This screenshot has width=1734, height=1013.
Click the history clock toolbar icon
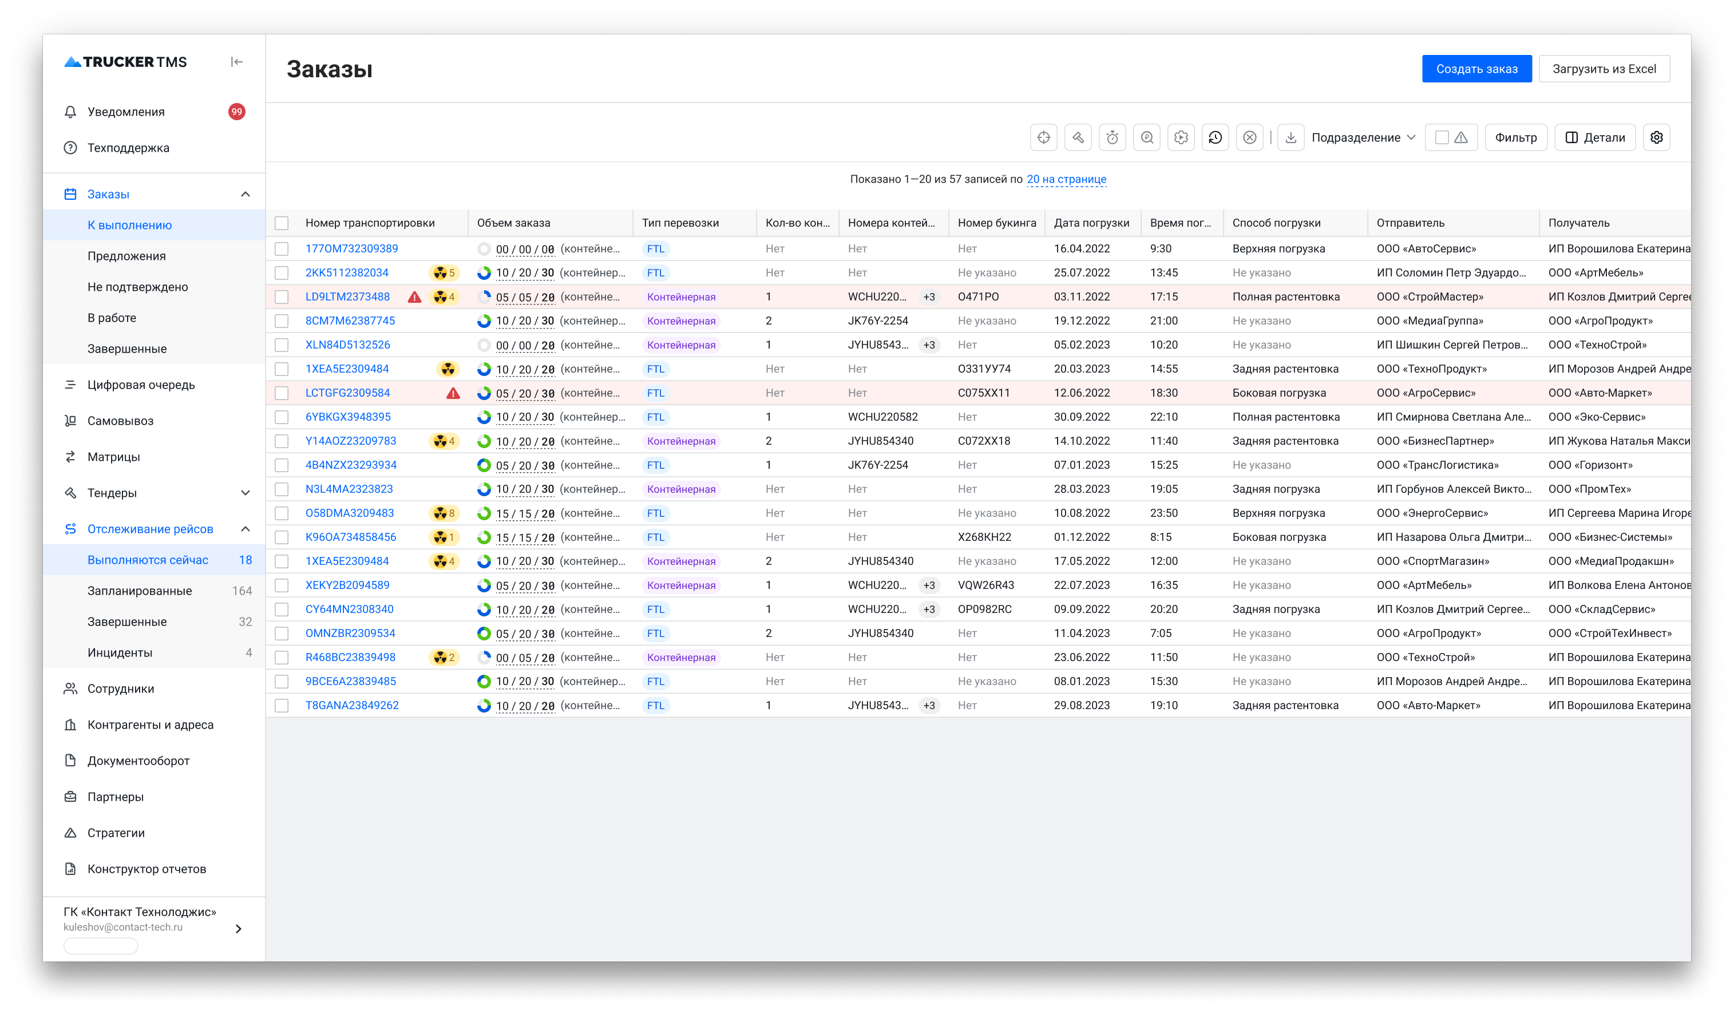(1215, 137)
